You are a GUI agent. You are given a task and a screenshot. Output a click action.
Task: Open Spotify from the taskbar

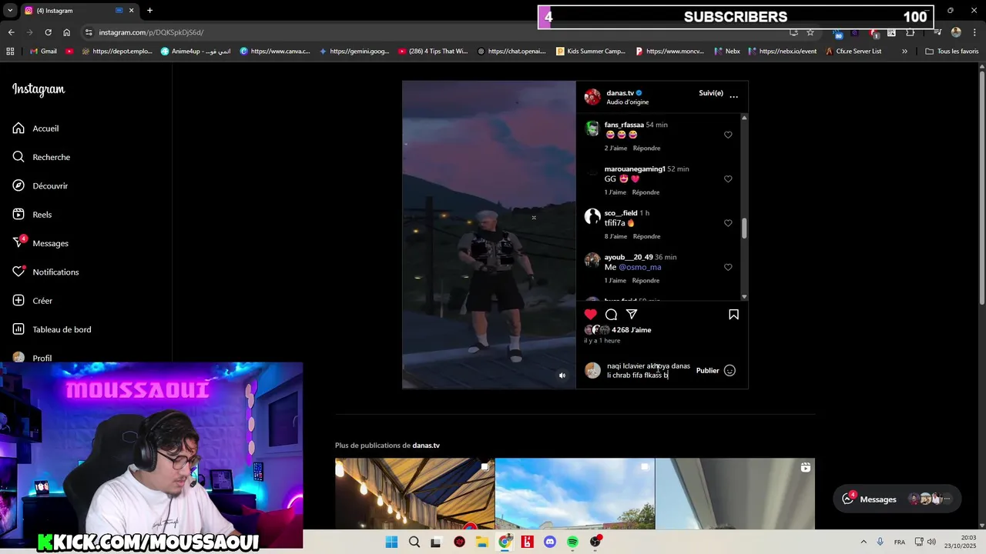pyautogui.click(x=572, y=542)
